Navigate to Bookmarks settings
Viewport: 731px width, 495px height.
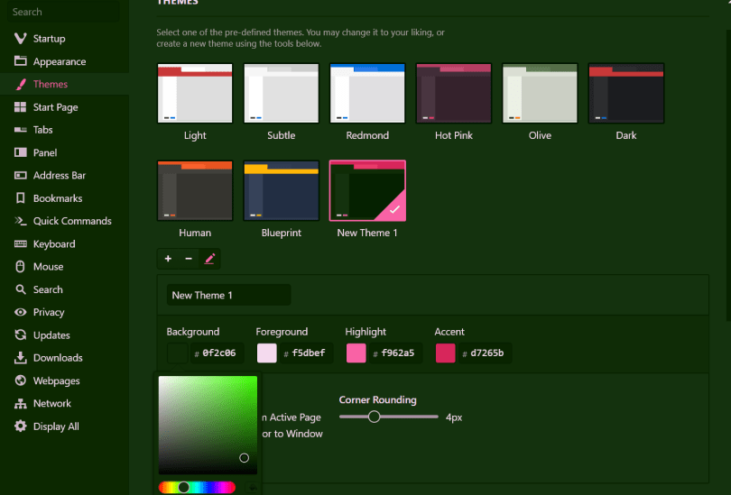click(58, 198)
